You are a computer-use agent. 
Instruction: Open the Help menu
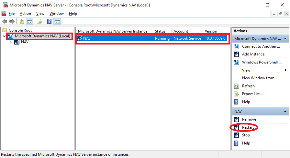click(x=73, y=14)
